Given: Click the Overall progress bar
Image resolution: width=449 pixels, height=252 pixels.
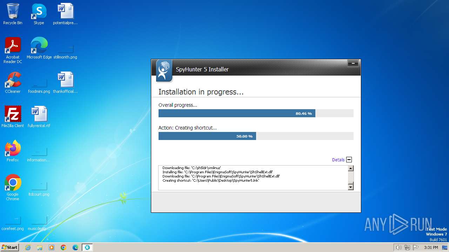Looking at the screenshot, I should click(x=256, y=113).
